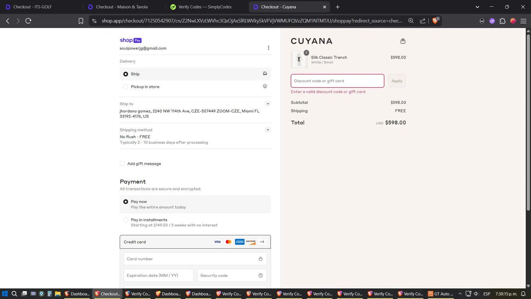Open Brave Shields lion icon
Viewport: 531px width, 299px height.
coord(435,21)
